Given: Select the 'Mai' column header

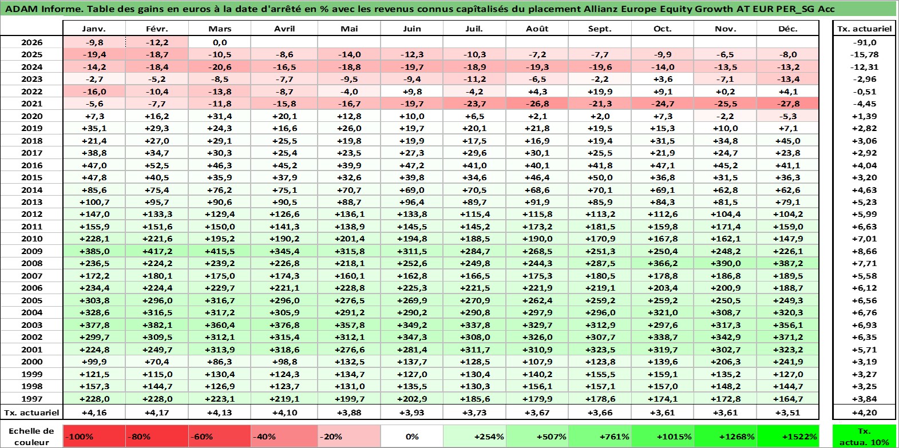Looking at the screenshot, I should point(349,29).
